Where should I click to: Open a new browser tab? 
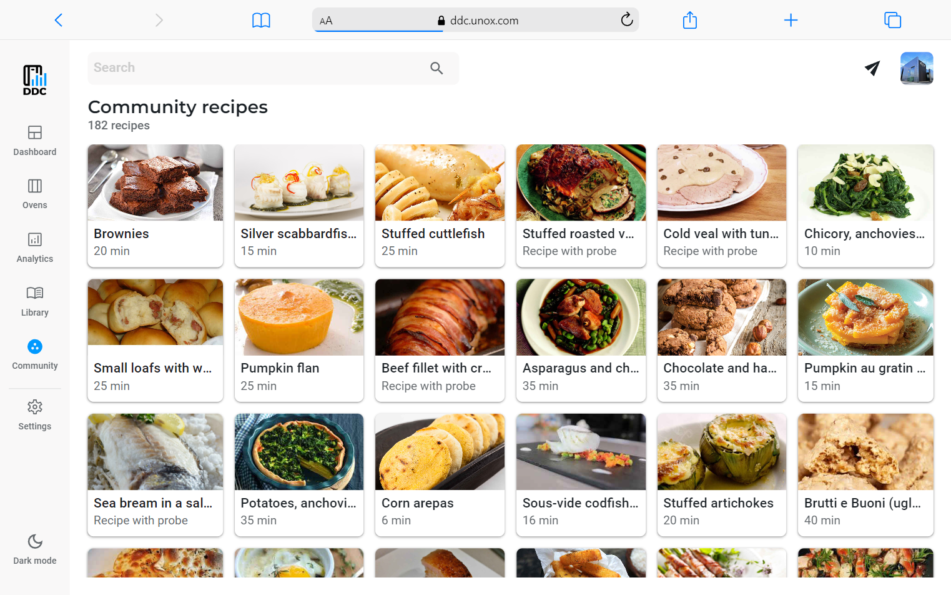pyautogui.click(x=791, y=19)
